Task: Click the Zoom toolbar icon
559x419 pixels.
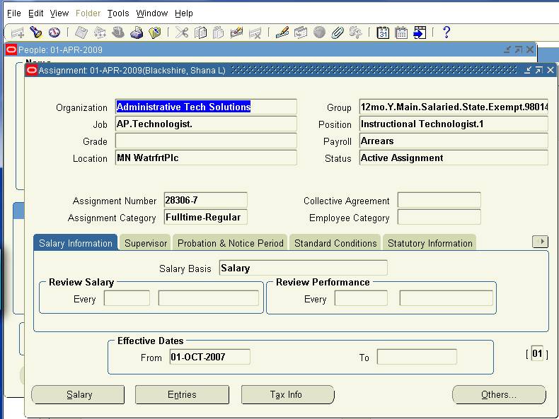Action: 301,33
